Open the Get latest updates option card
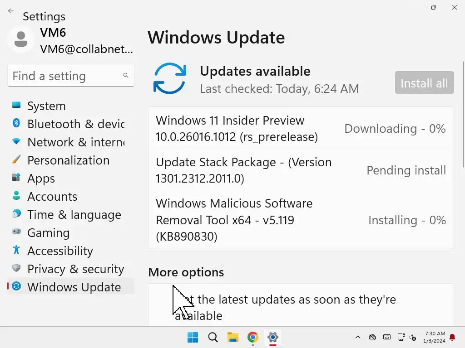Image resolution: width=465 pixels, height=348 pixels. coord(301,305)
